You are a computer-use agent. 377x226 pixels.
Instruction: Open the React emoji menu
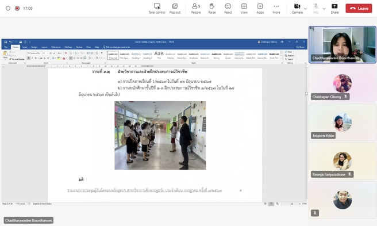(x=228, y=9)
